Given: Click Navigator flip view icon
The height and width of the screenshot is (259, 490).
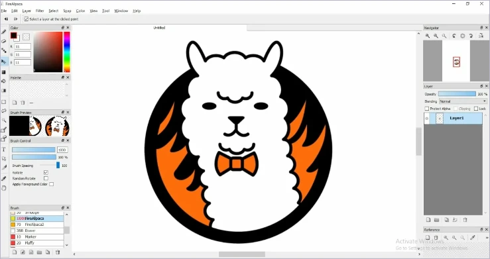Looking at the screenshot, I should (481, 36).
